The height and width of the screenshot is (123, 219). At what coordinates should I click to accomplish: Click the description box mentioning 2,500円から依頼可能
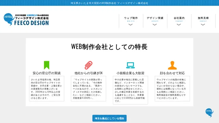point(130,90)
